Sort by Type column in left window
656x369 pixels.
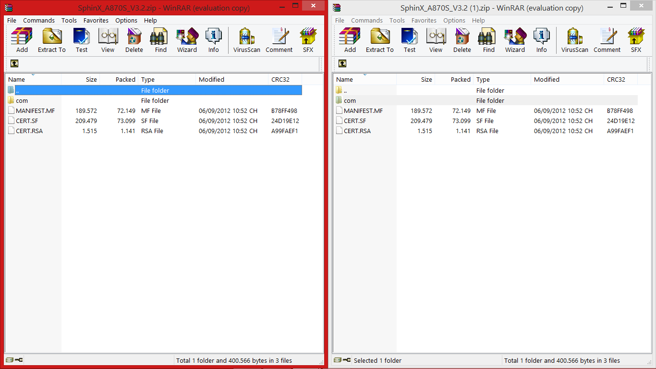[167, 79]
